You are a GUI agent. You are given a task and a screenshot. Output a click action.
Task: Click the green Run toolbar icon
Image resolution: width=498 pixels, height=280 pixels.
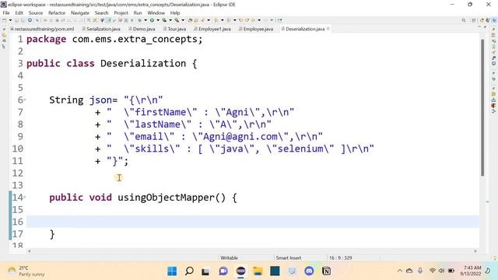[152, 20]
